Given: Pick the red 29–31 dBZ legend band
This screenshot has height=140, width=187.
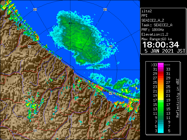Looking at the screenshot, I should tap(161, 74).
